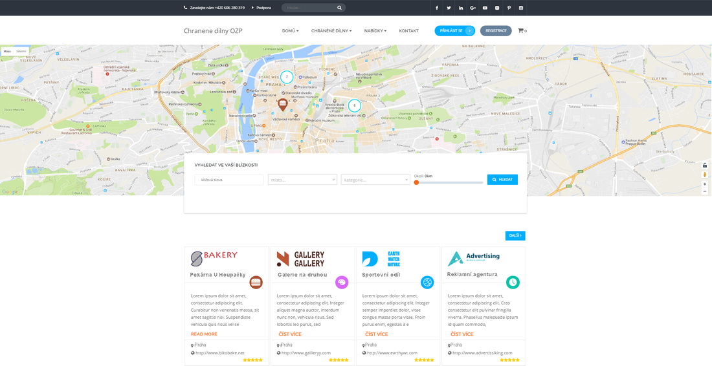Click the klíčová slova input field
This screenshot has width=712, height=366.
tap(229, 180)
